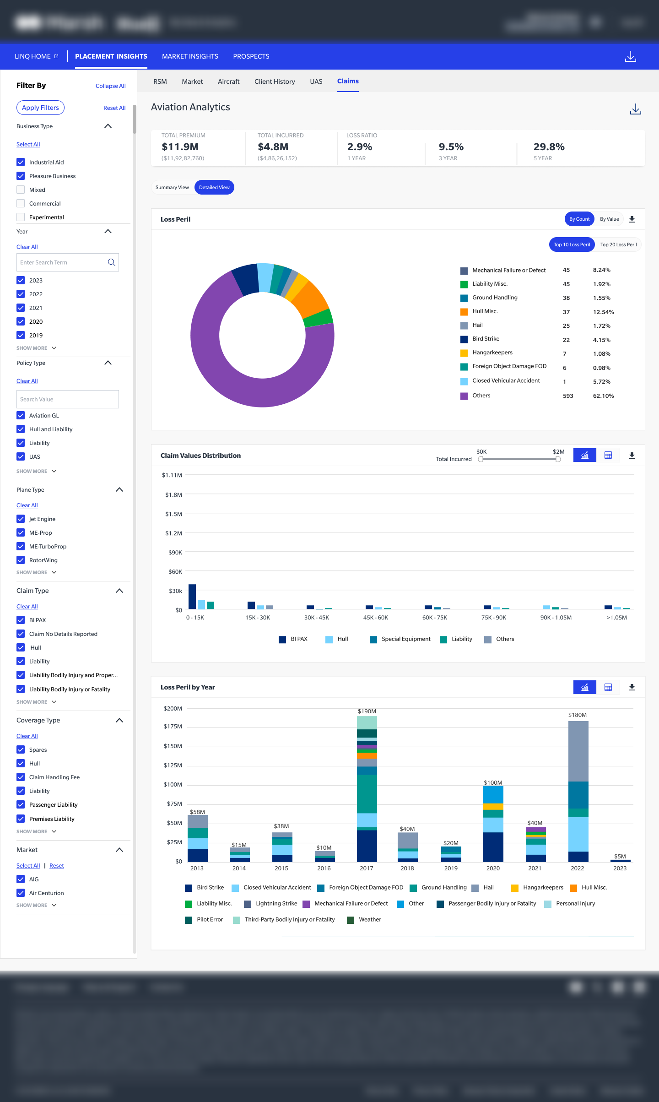Click the Reset link under Market

[57, 866]
